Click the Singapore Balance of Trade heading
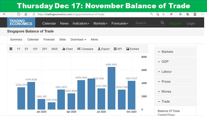The image size is (207, 116). tap(30, 31)
